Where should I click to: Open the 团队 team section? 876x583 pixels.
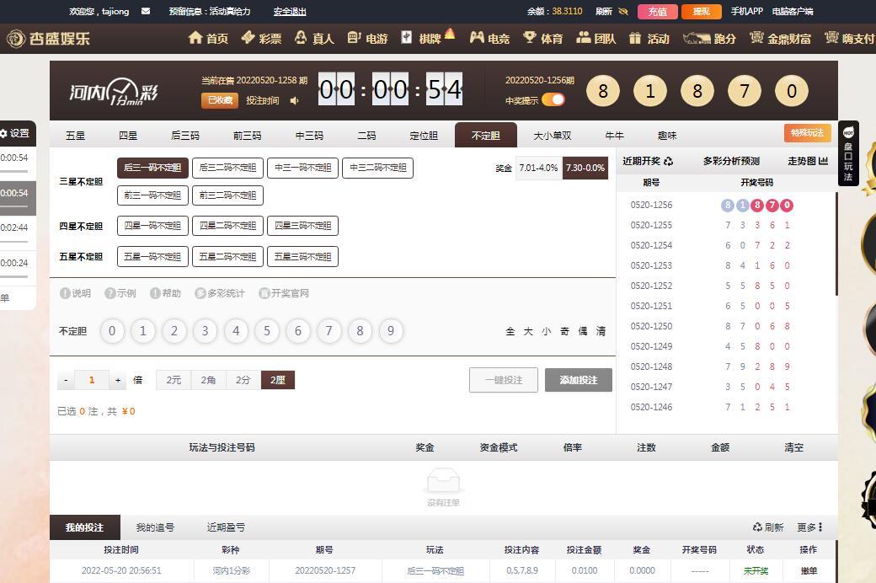point(596,38)
